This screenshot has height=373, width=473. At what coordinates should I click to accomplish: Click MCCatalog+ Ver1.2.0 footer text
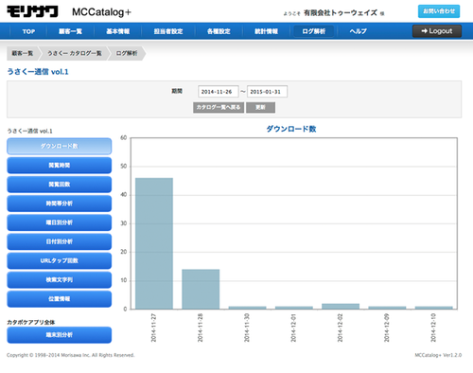coord(438,355)
